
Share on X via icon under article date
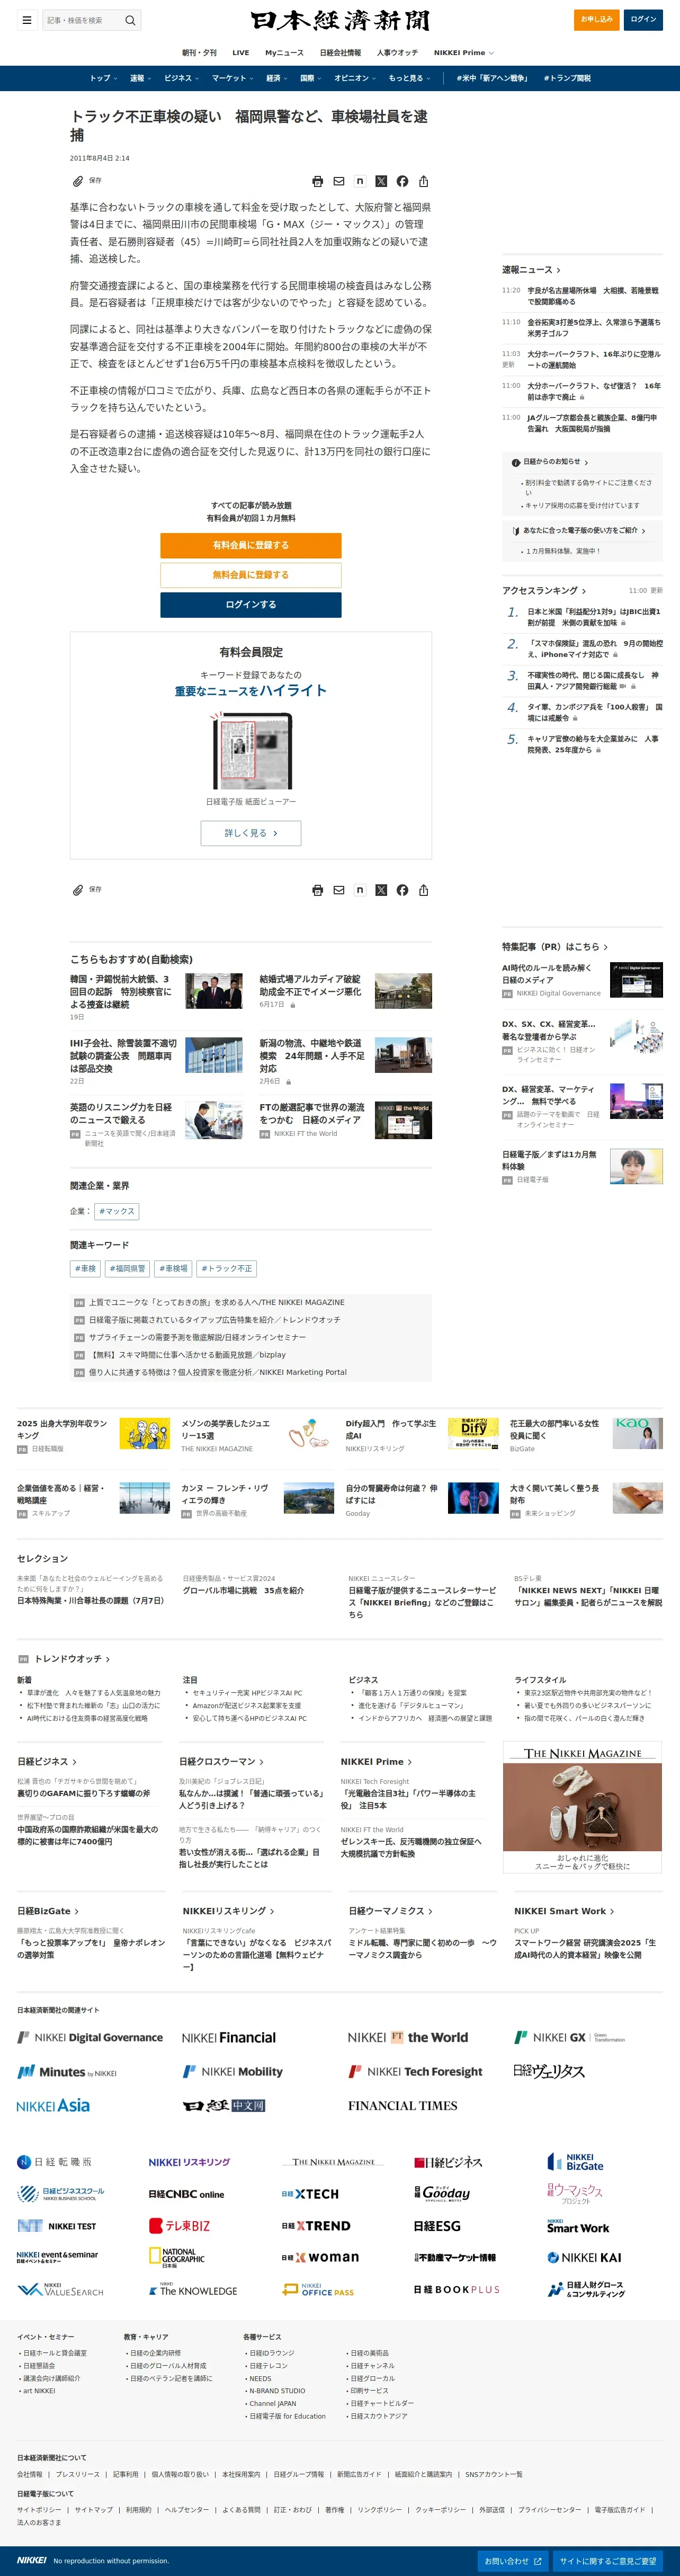(381, 181)
